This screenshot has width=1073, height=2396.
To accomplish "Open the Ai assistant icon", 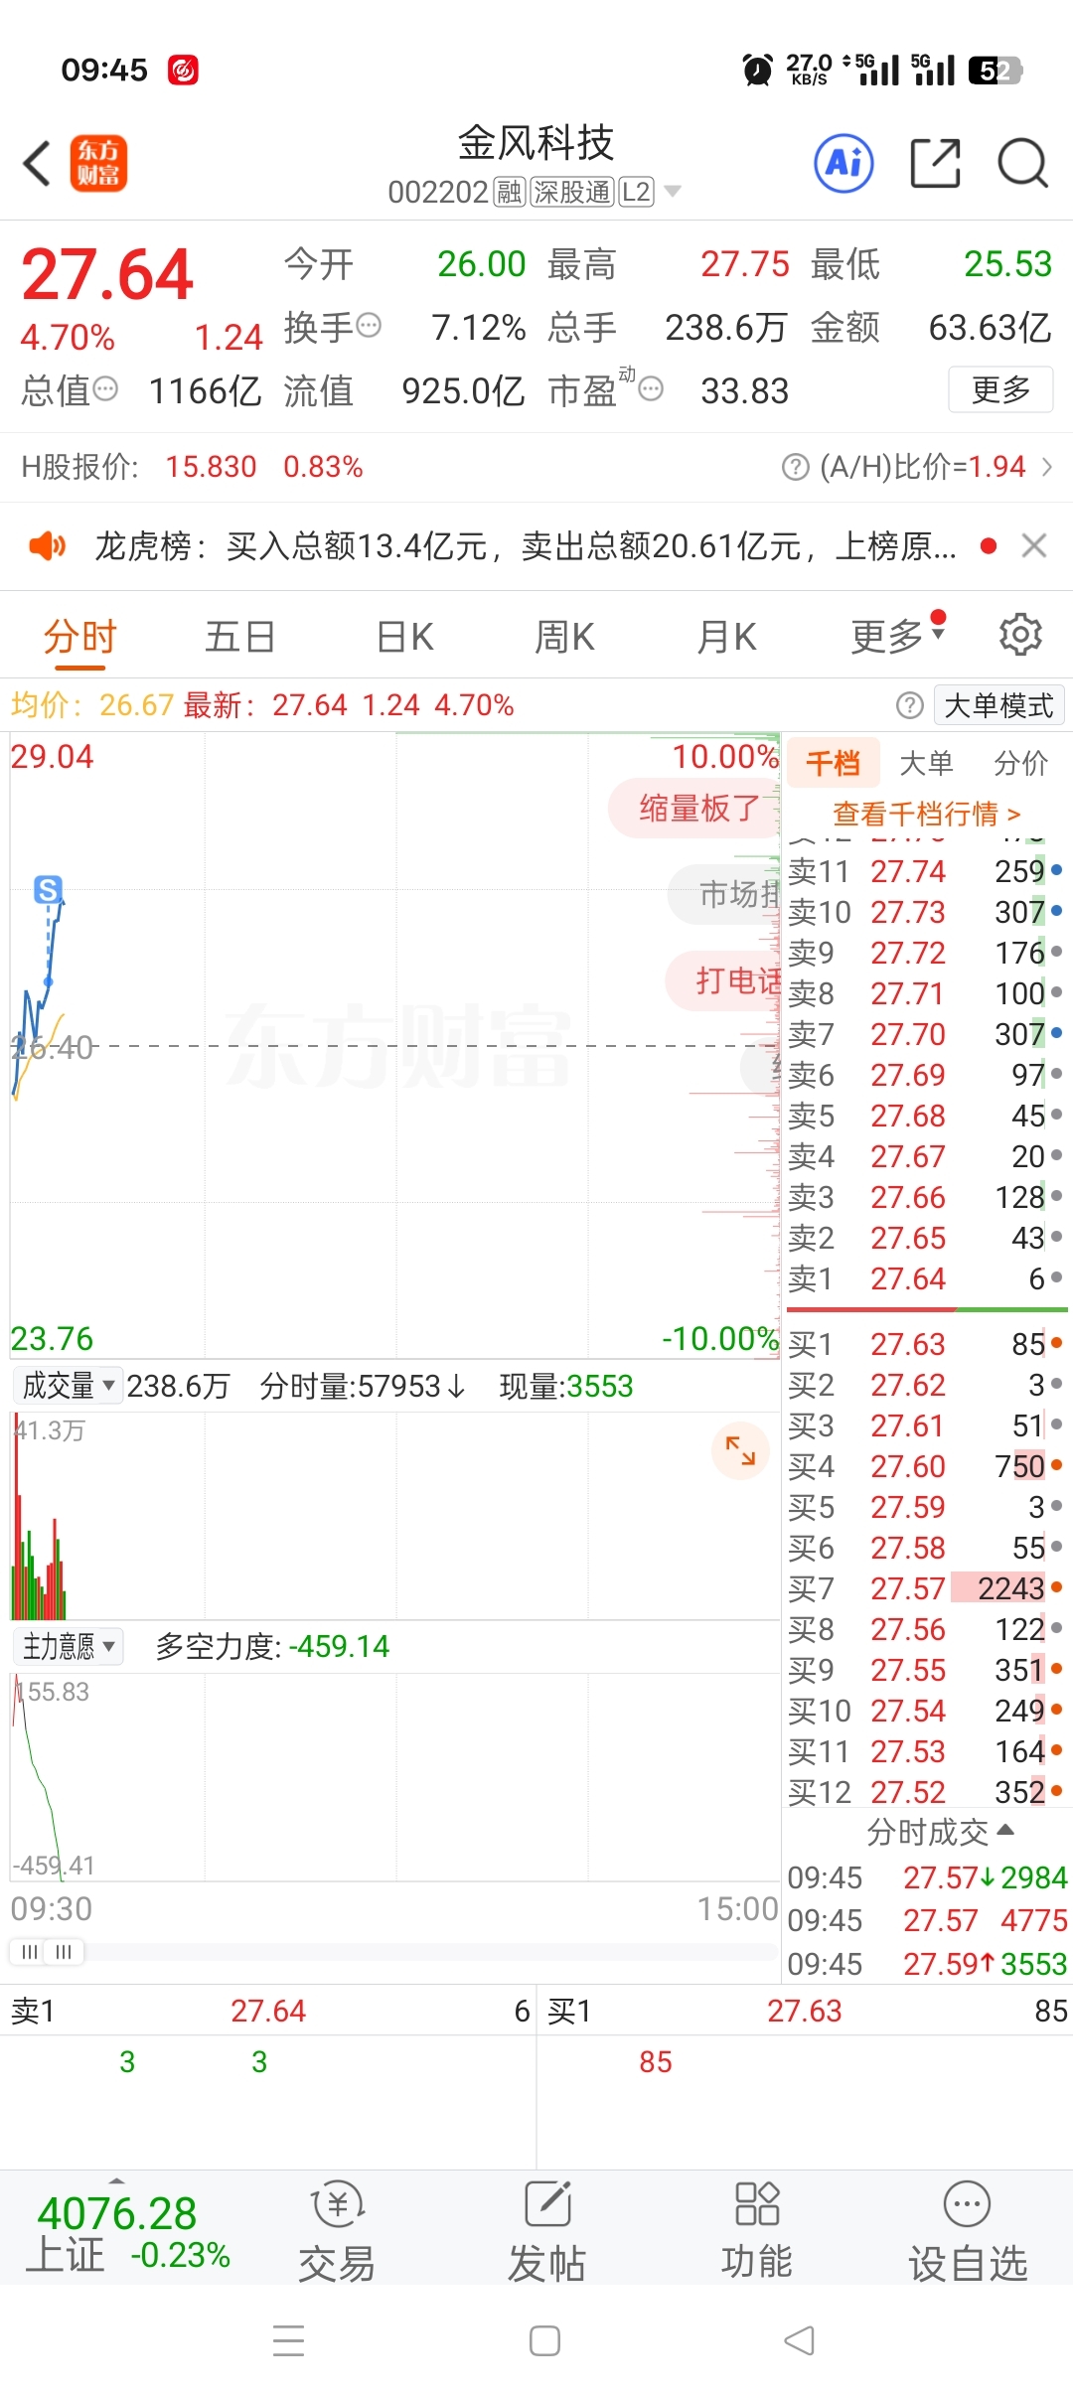I will (844, 163).
